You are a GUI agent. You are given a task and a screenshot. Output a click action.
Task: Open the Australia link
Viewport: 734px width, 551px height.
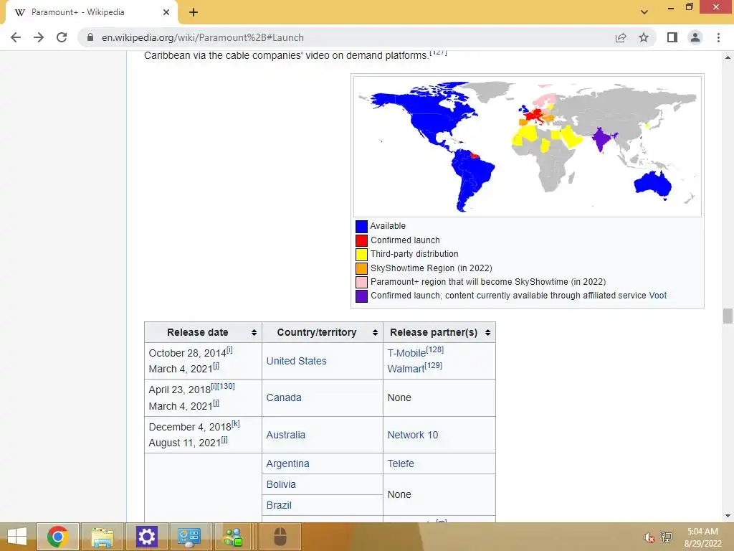tap(285, 435)
